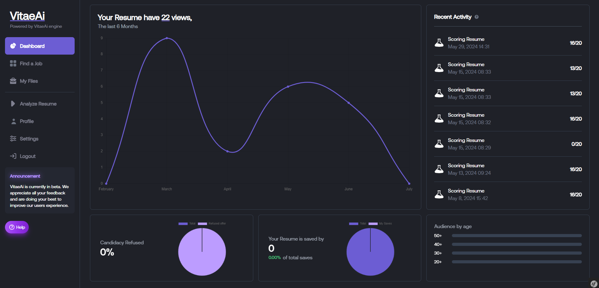This screenshot has height=288, width=599.
Task: Toggle Total legend in Candidacy Refused chart
Action: [187, 223]
